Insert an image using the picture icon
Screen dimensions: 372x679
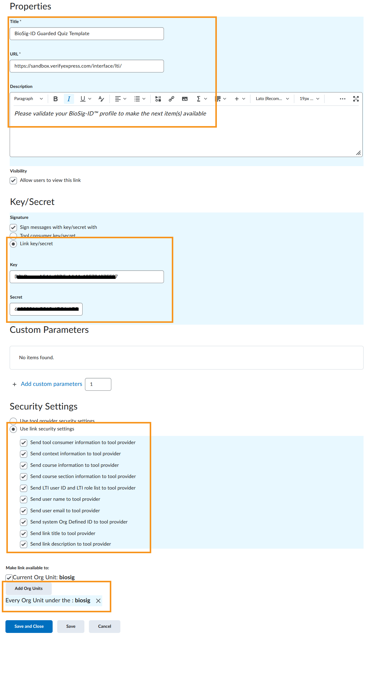coord(185,99)
